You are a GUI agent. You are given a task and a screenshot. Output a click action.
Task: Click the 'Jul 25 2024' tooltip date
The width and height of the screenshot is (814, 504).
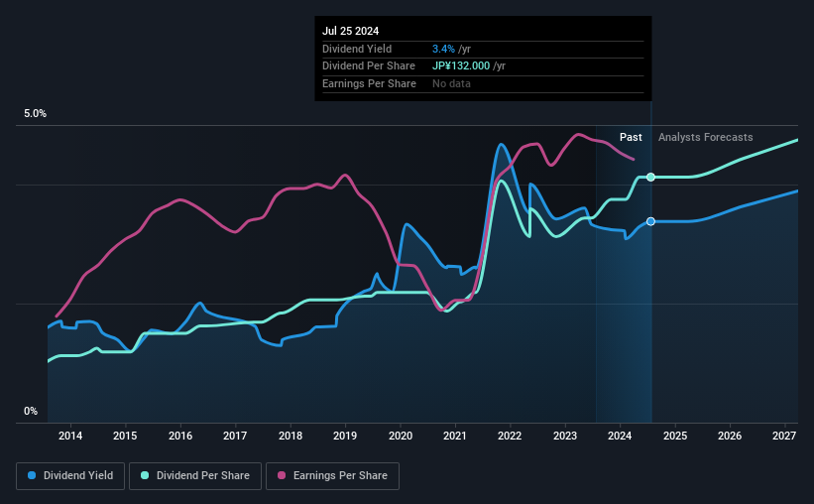tap(350, 31)
